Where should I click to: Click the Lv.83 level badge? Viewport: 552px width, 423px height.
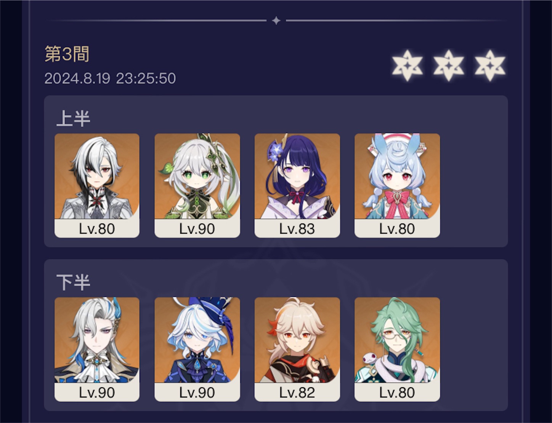[297, 229]
